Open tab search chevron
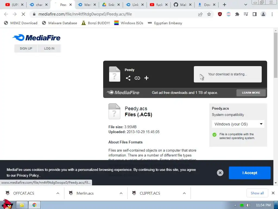The width and height of the screenshot is (278, 209). click(x=245, y=5)
